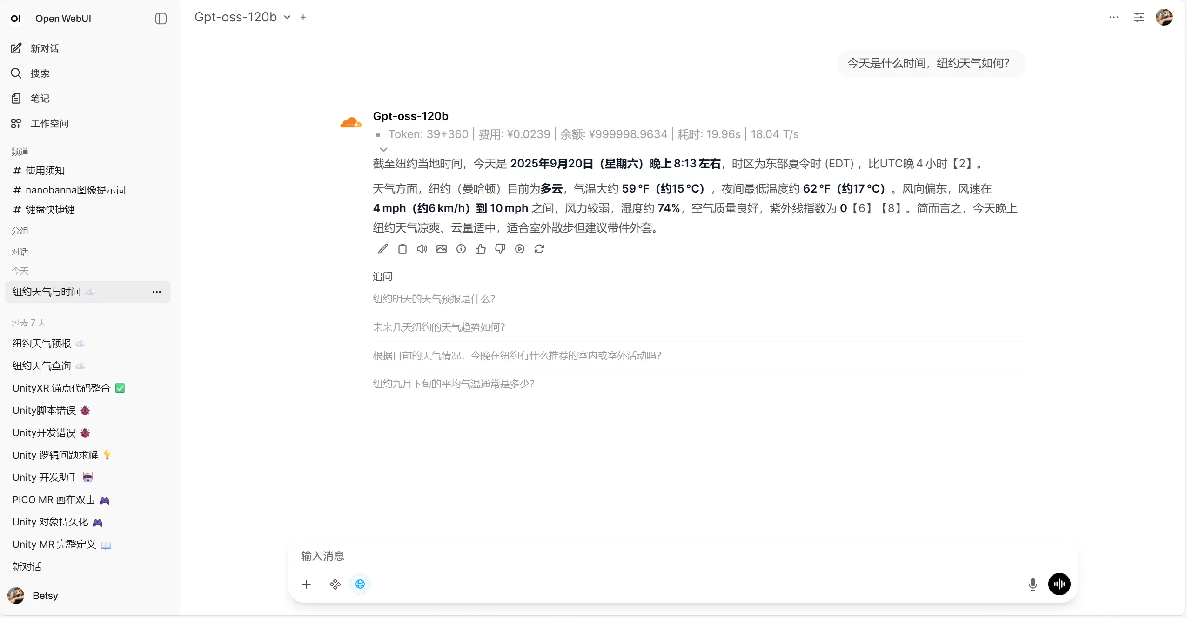Collapse the token usage details chevron

tap(383, 149)
